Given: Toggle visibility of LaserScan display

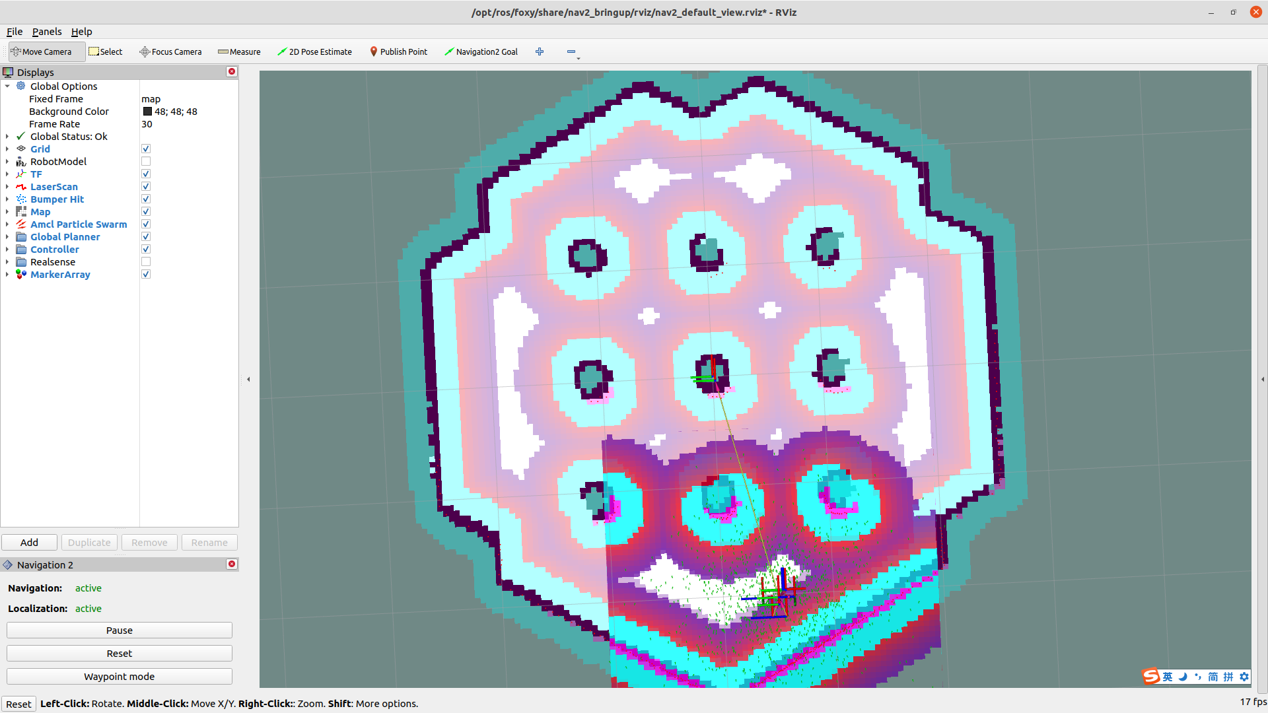Looking at the screenshot, I should (147, 186).
